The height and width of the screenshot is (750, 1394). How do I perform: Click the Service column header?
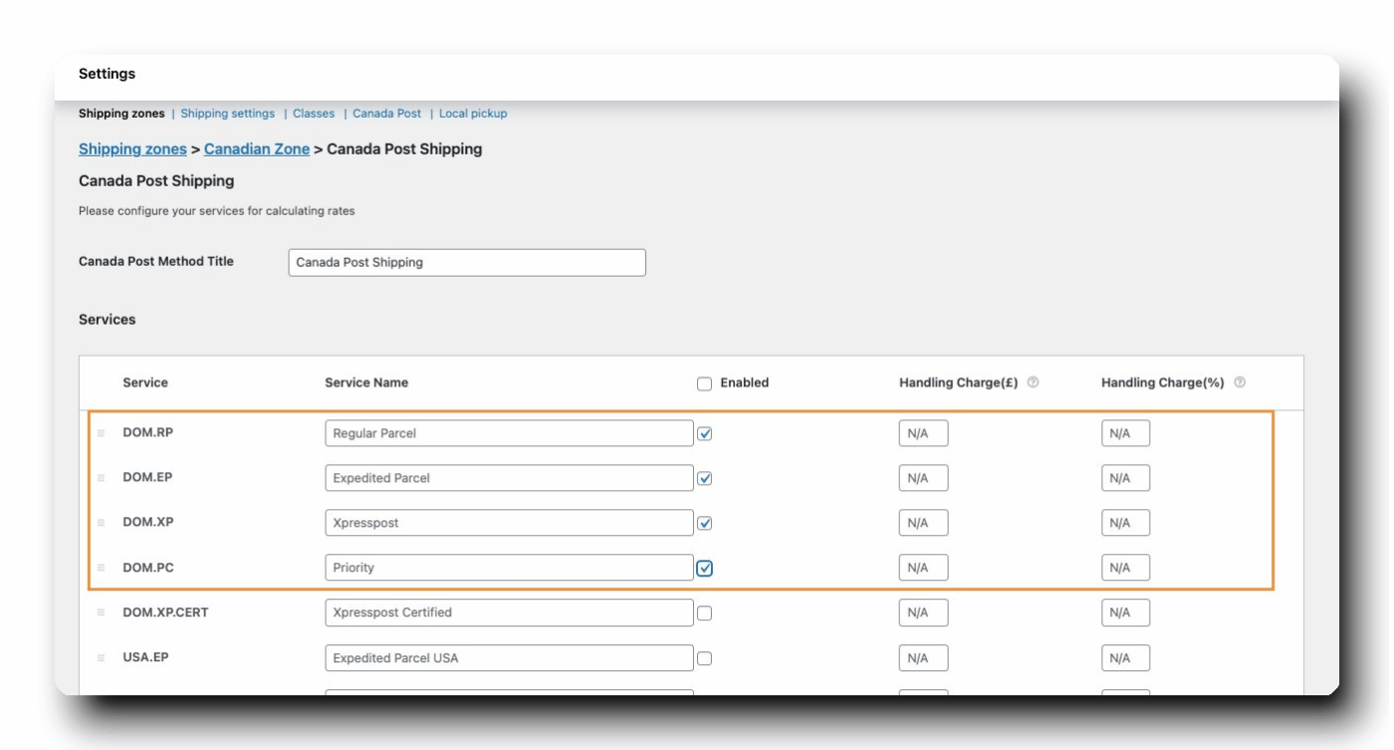point(145,382)
